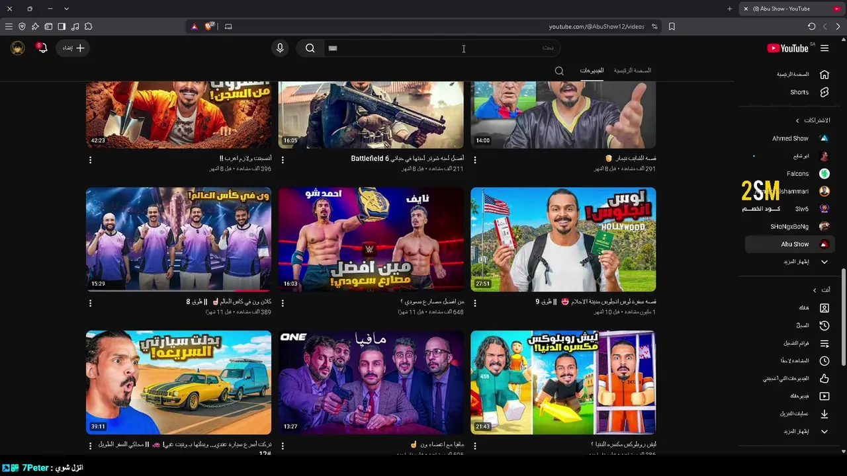Viewport: 847px width, 476px height.
Task: Open the Battlefield 6 video title link
Action: (407, 159)
